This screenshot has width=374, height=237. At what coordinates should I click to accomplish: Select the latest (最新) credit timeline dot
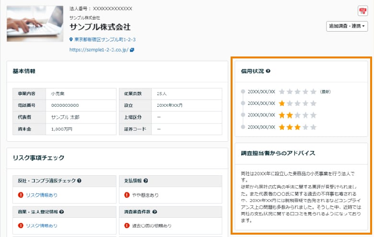coord(244,91)
